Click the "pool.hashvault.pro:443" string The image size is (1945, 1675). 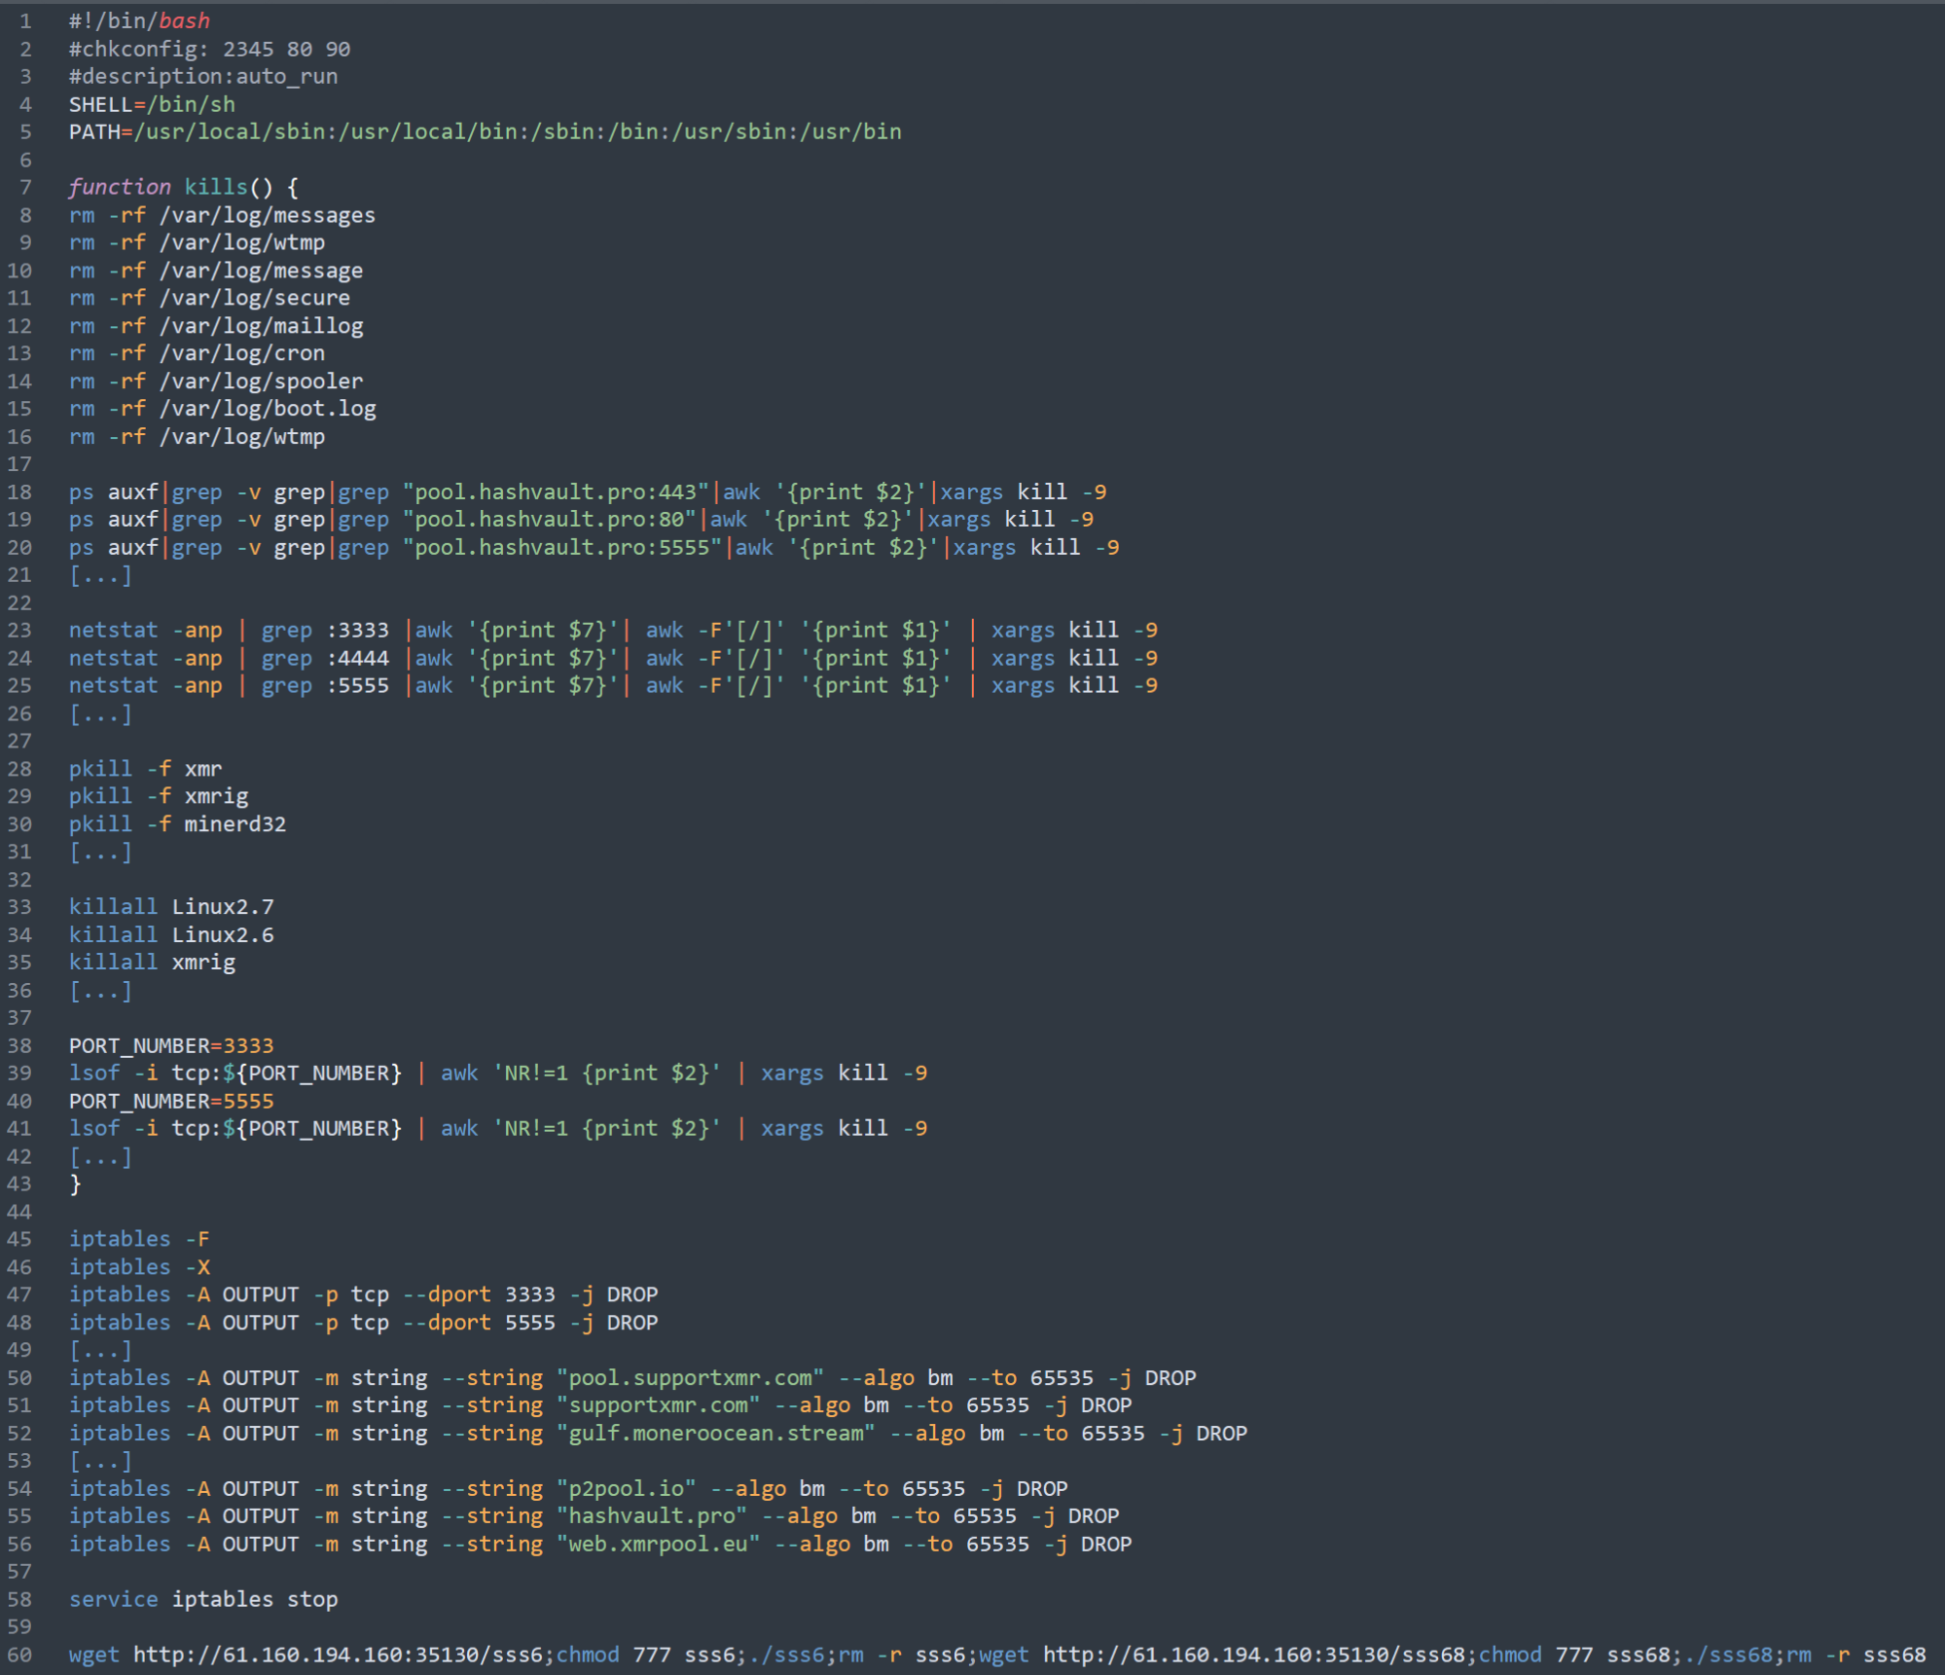(x=555, y=492)
